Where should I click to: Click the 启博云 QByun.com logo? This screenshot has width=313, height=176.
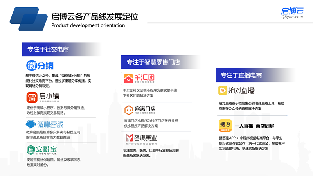pyautogui.click(x=292, y=13)
